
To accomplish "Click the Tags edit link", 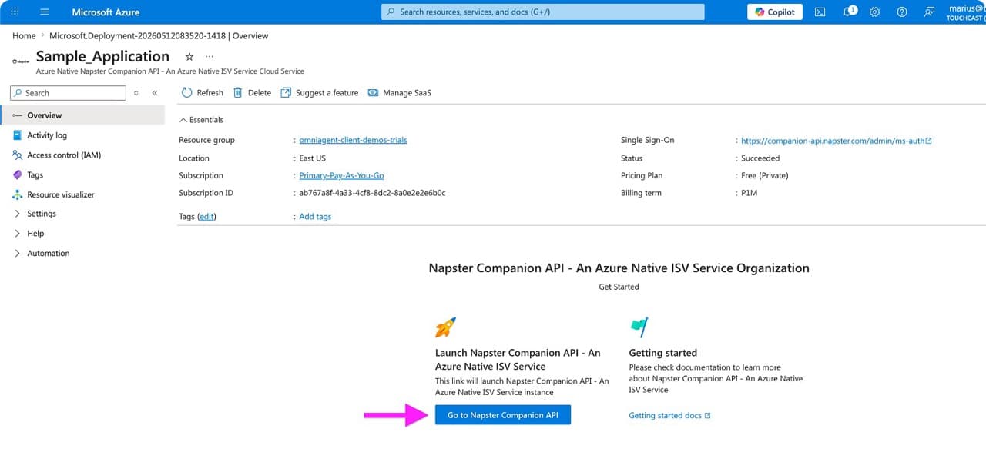I will (x=206, y=217).
